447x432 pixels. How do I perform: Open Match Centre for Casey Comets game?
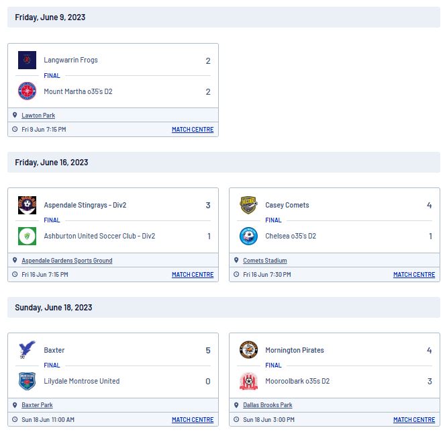coord(414,275)
